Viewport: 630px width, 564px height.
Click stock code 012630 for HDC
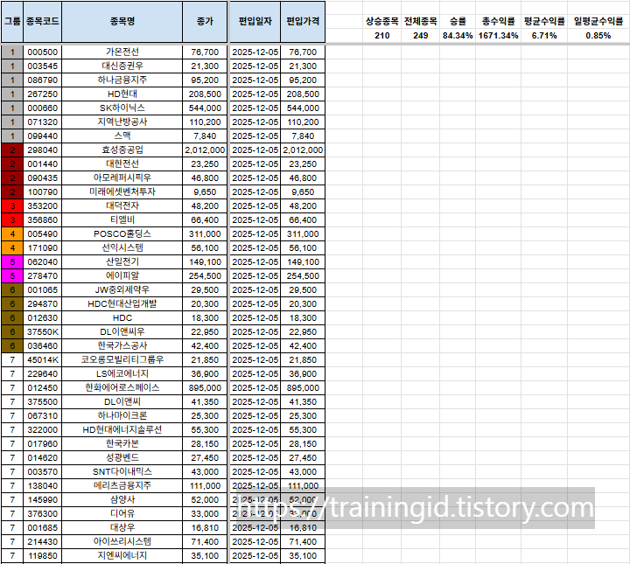pyautogui.click(x=42, y=318)
